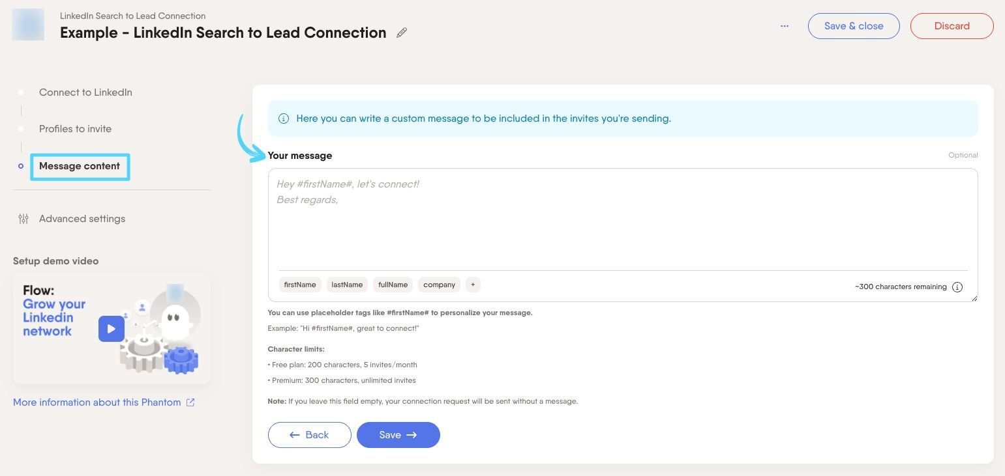Click Save & close button

[x=854, y=26]
